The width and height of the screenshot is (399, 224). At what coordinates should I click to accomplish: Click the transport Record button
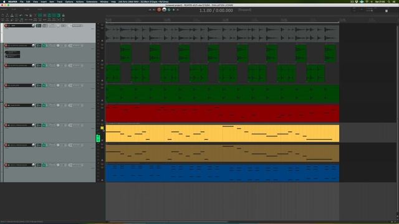159,10
